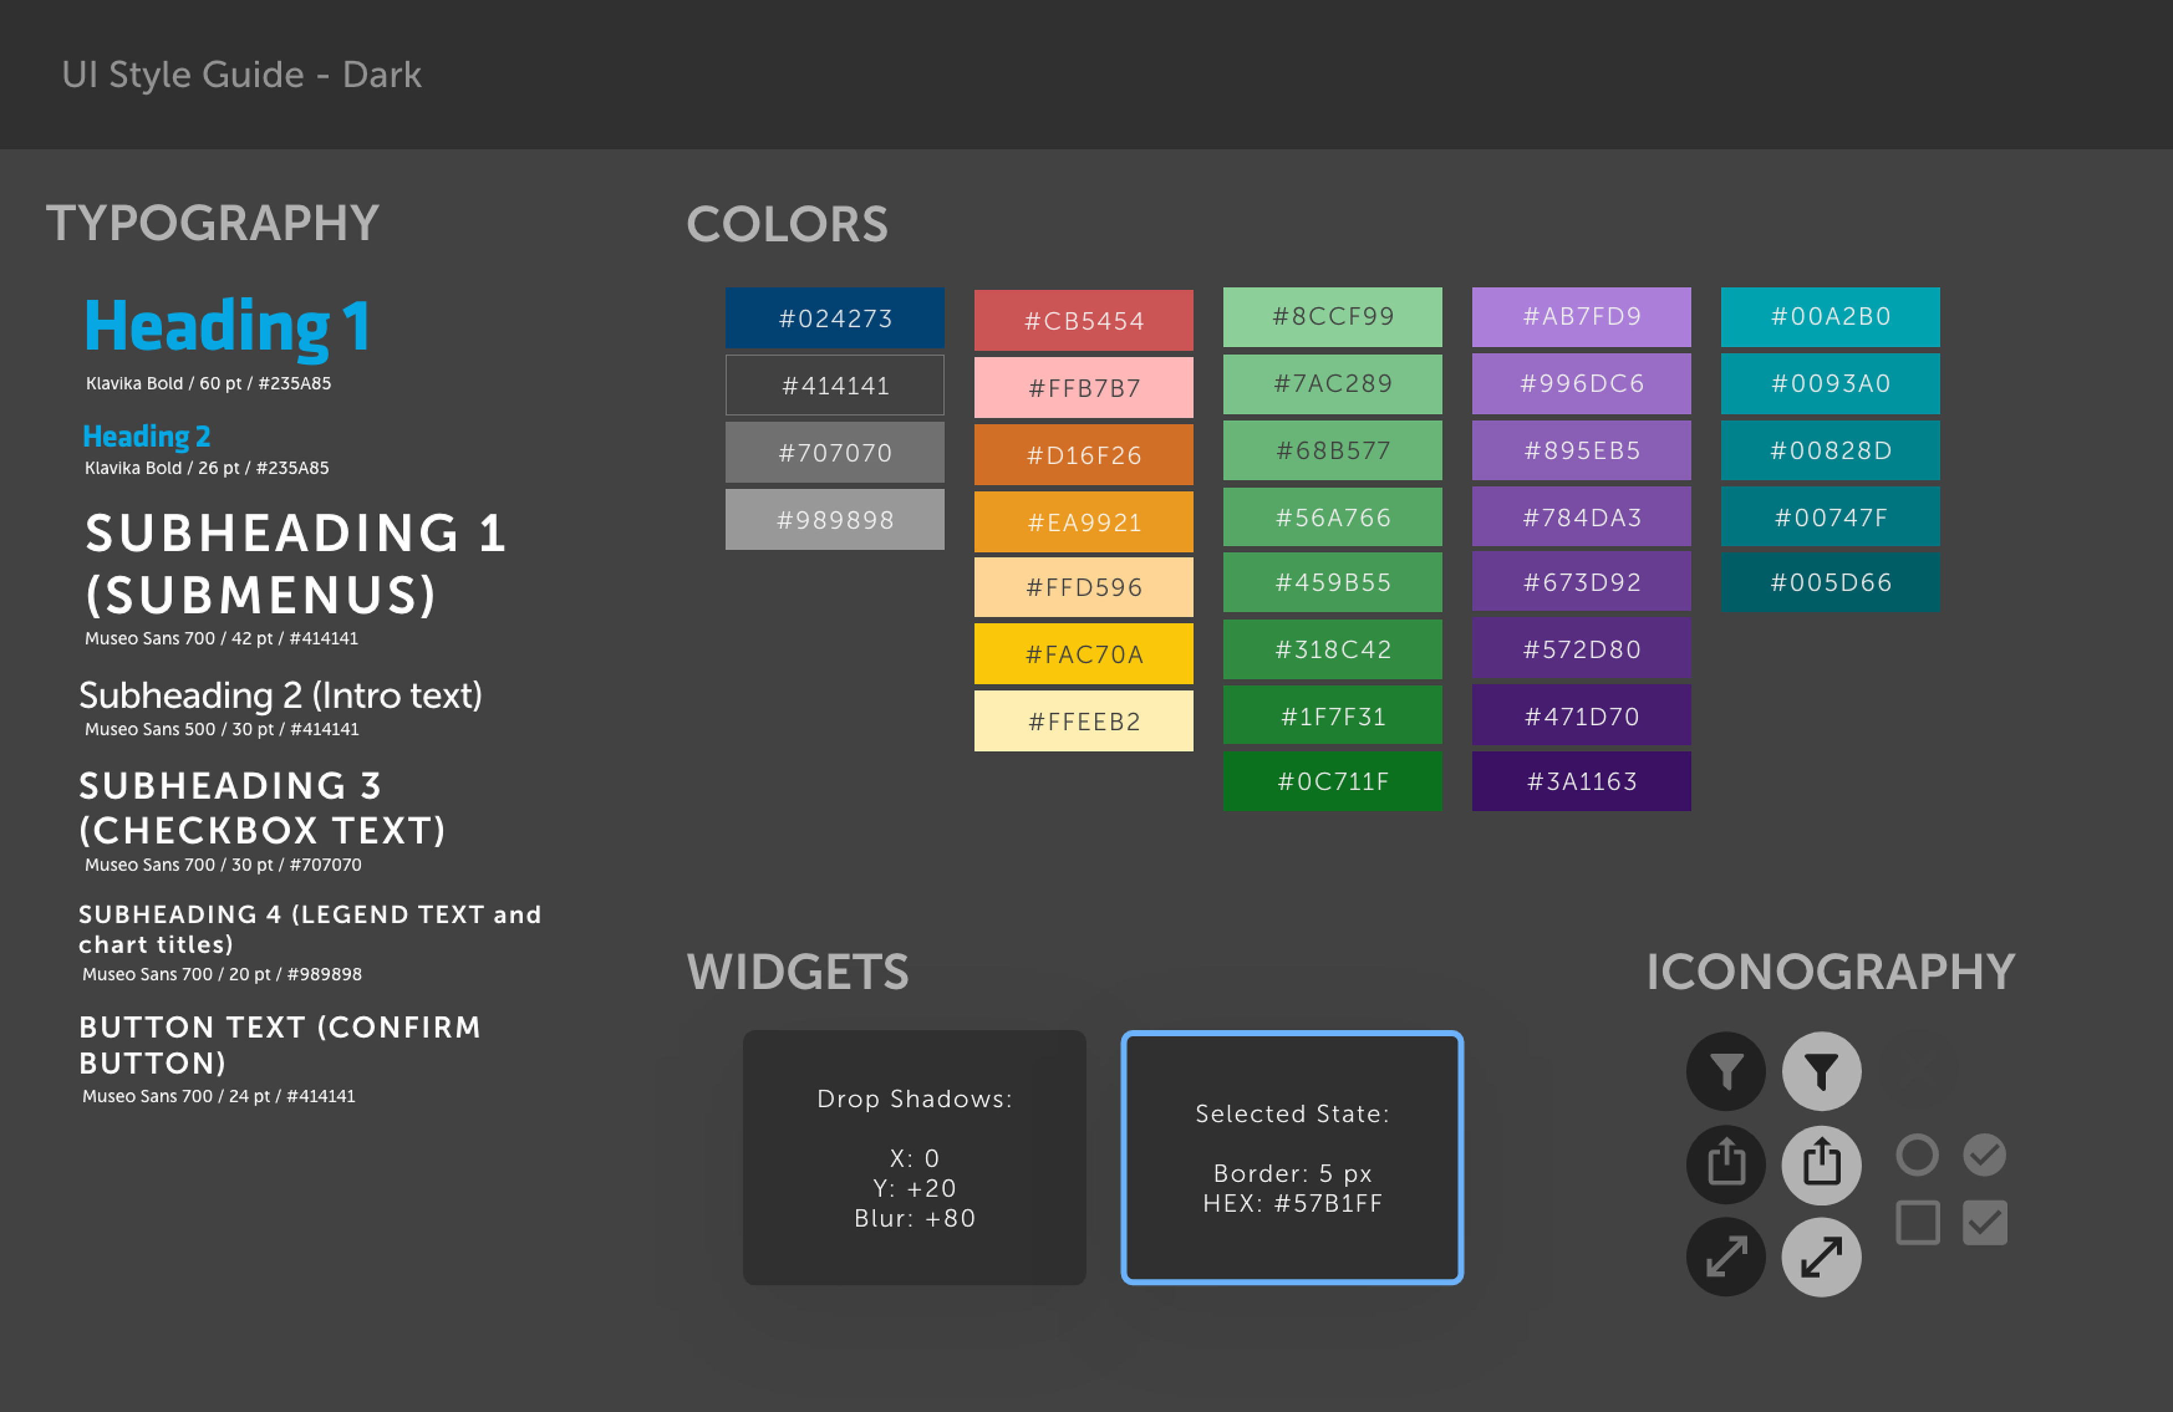Pick the #0093A0 teal swatch

(1831, 384)
